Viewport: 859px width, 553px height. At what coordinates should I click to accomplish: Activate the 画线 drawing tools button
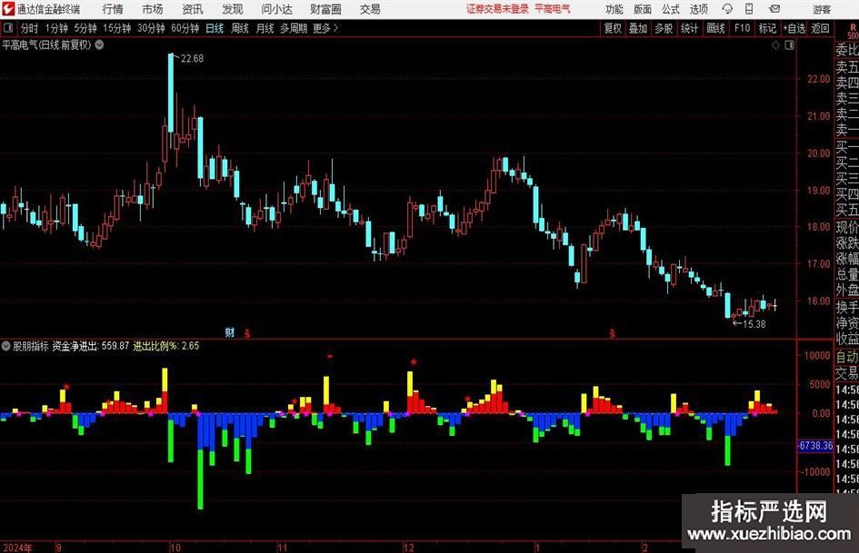coord(715,28)
